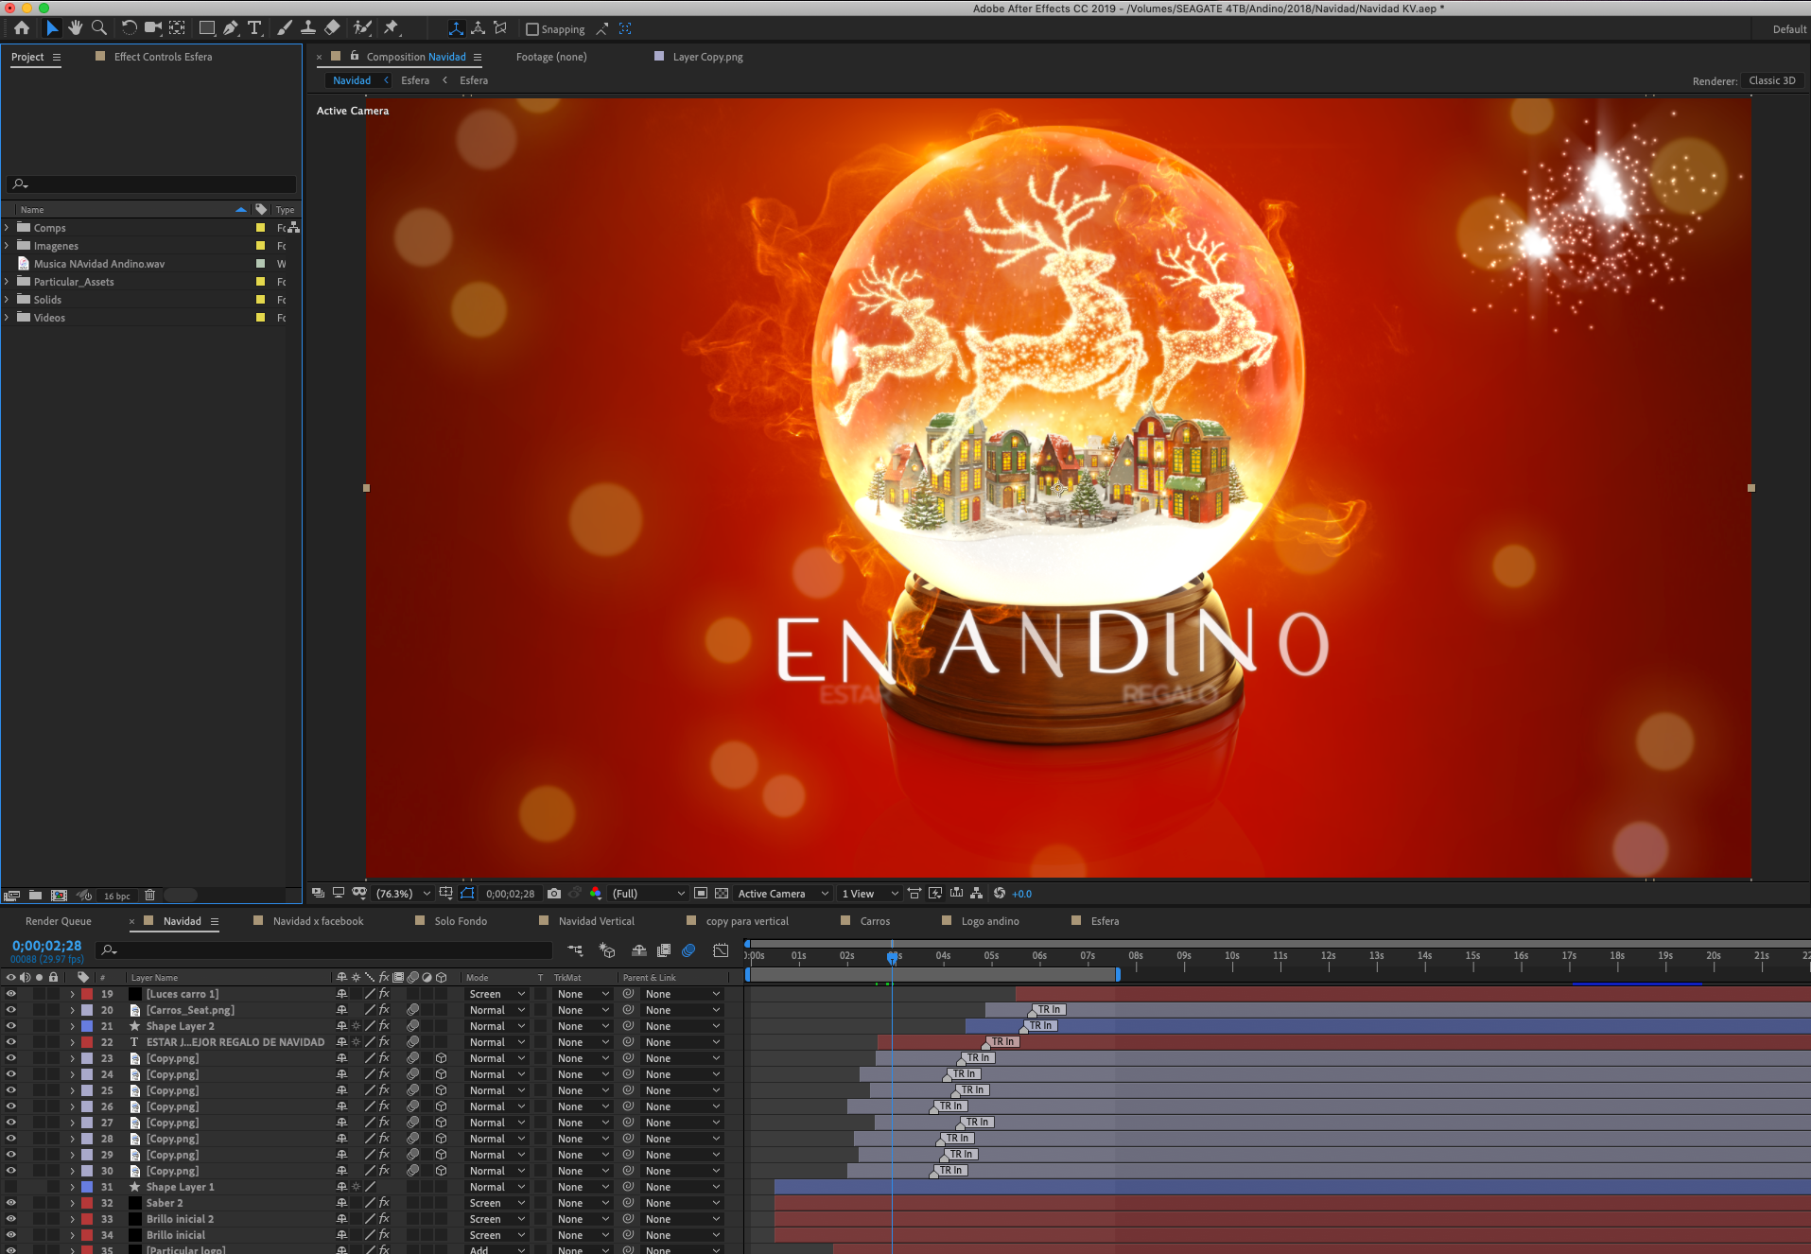
Task: Select the Clone Stamp tool
Action: click(x=308, y=28)
